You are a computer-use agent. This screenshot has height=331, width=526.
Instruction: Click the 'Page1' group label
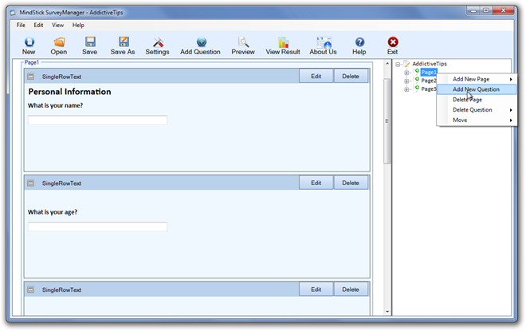[x=32, y=62]
